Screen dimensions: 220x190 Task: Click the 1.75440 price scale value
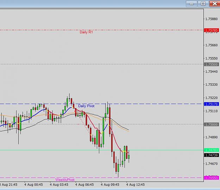pyautogui.click(x=212, y=71)
